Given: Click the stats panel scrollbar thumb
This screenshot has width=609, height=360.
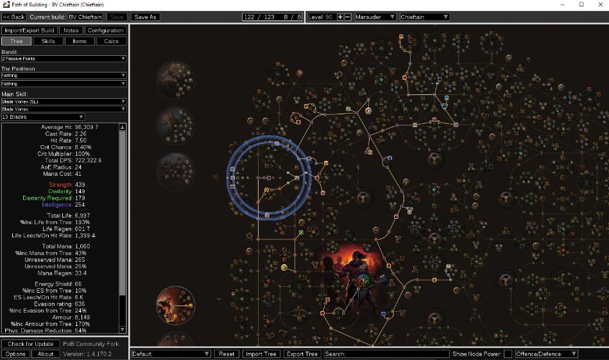Looking at the screenshot, I should click(123, 213).
